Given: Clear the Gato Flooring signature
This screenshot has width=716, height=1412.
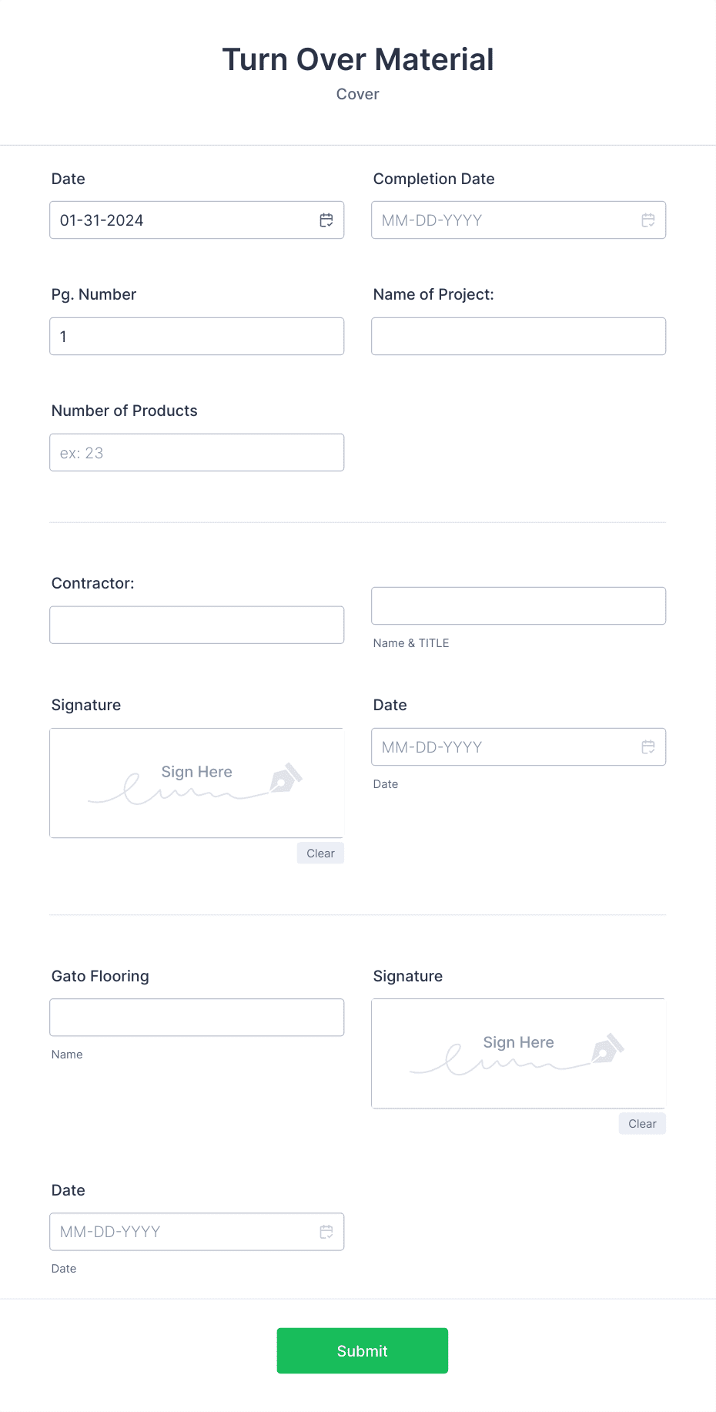Looking at the screenshot, I should 641,1123.
